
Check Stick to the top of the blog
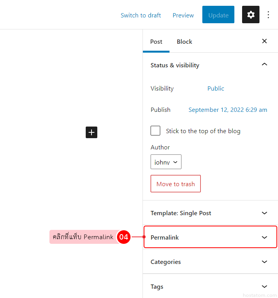[x=156, y=131]
